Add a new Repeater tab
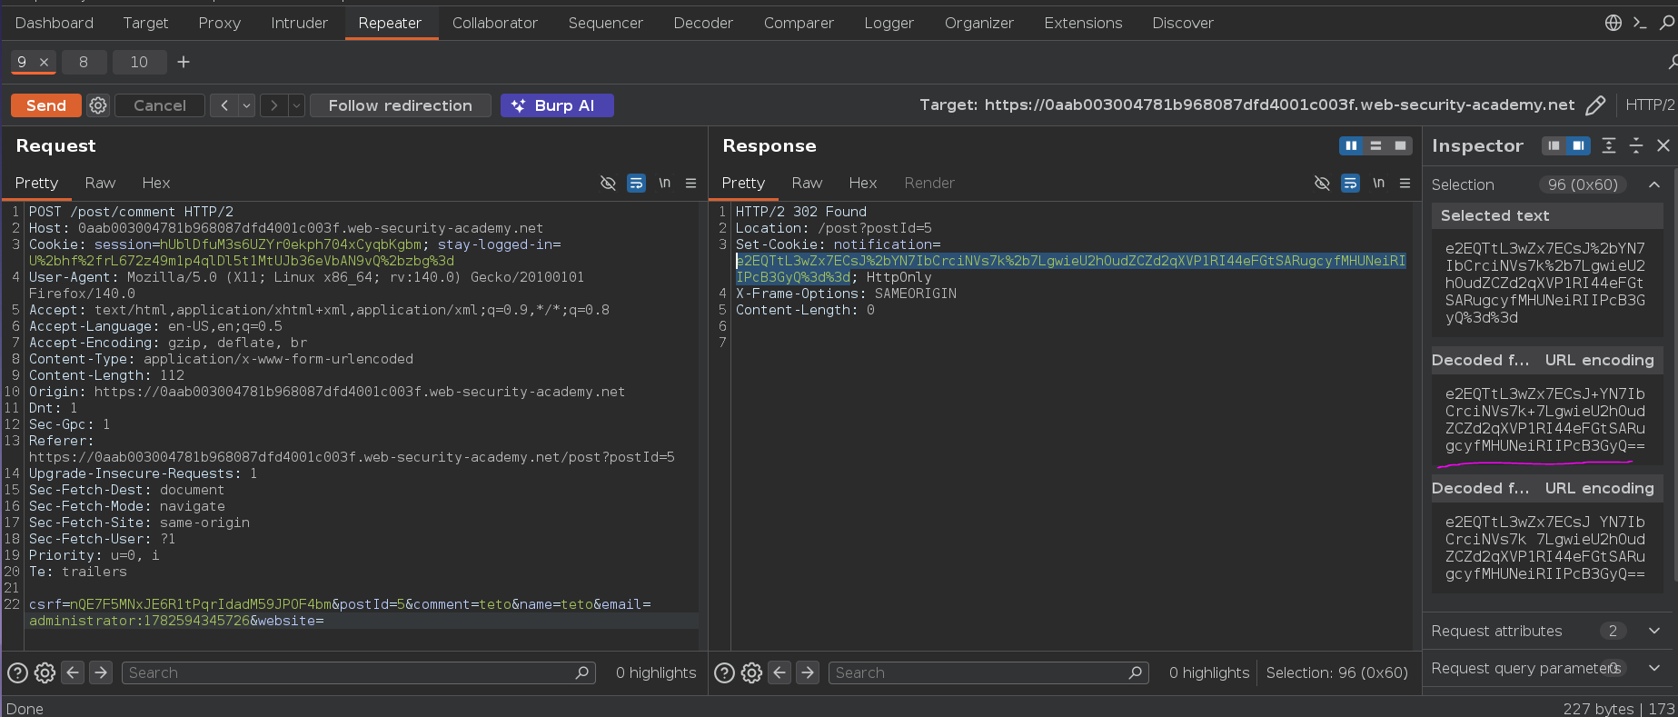 (x=184, y=62)
